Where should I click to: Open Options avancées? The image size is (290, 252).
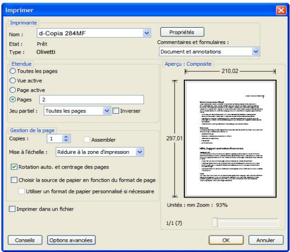coord(72,240)
